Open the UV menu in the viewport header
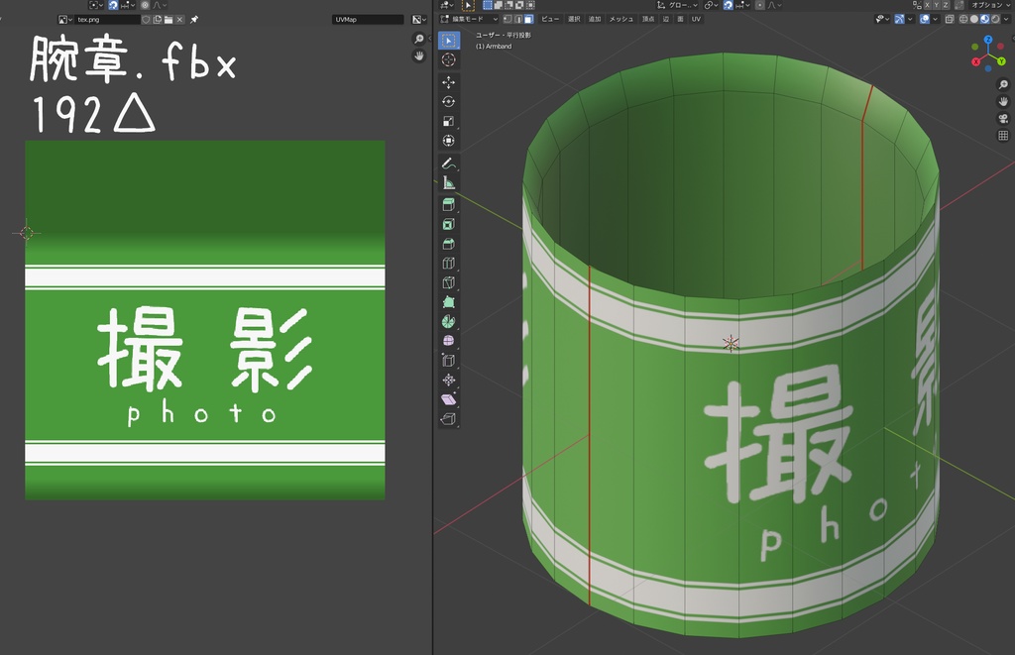The height and width of the screenshot is (655, 1015). pyautogui.click(x=694, y=19)
